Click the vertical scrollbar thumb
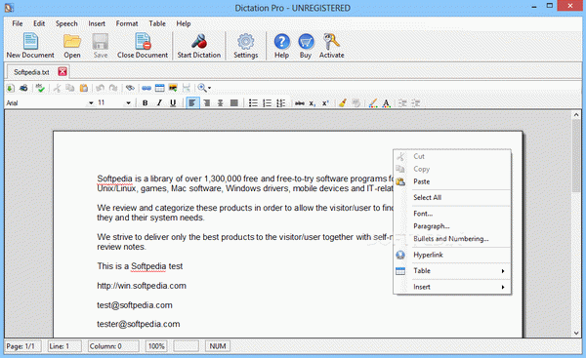Screen dimensions: 586x358 click(x=576, y=156)
